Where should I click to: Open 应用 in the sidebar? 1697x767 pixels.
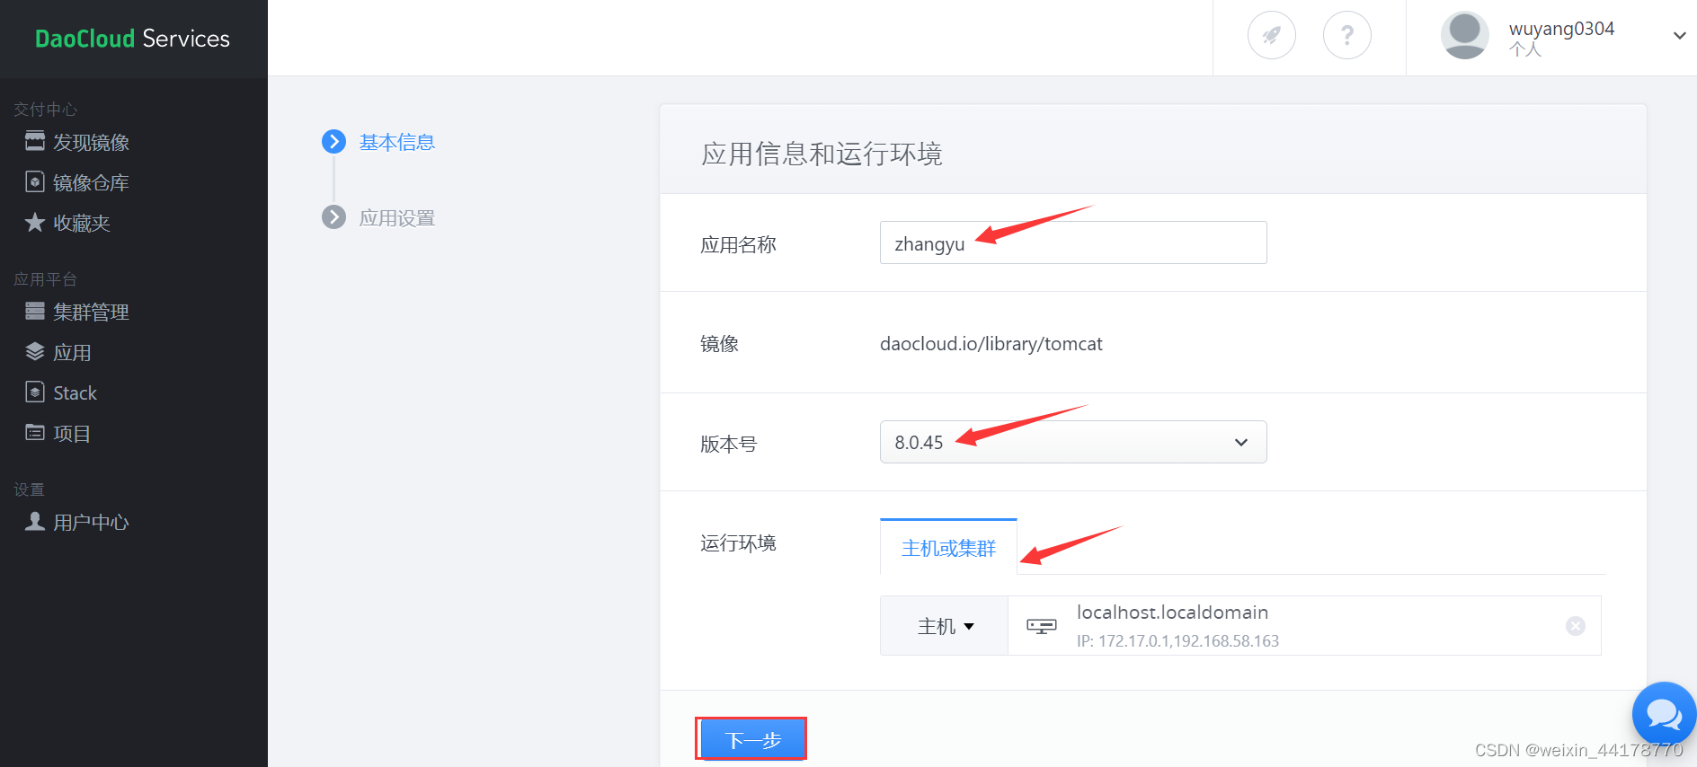(x=72, y=352)
